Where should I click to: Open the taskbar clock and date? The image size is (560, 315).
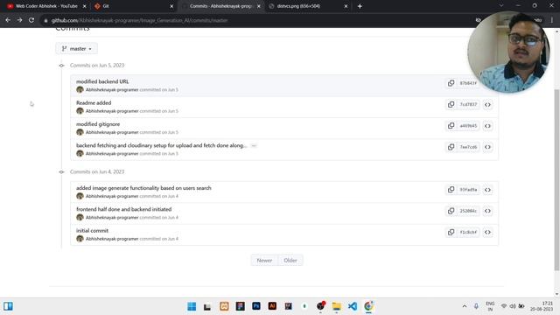point(542,306)
